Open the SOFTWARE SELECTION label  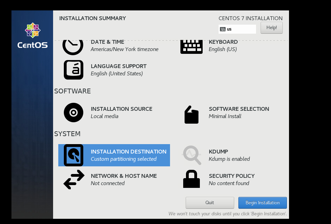[239, 109]
